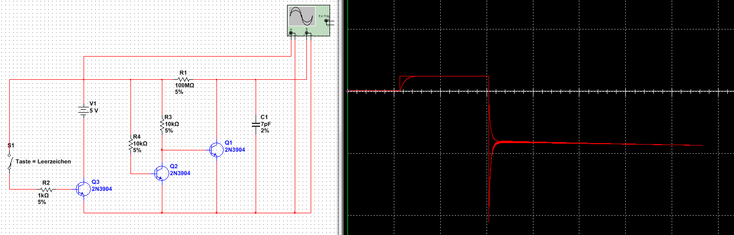The image size is (734, 235).
Task: Click the magenta cursor marker on scope axis
Action: pyautogui.click(x=347, y=91)
